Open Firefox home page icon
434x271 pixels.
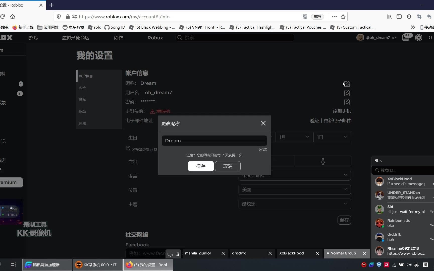pyautogui.click(x=12, y=17)
